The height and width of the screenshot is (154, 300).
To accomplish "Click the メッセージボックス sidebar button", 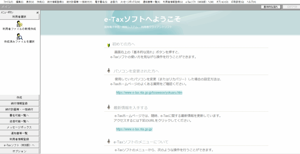I will (x=19, y=127).
